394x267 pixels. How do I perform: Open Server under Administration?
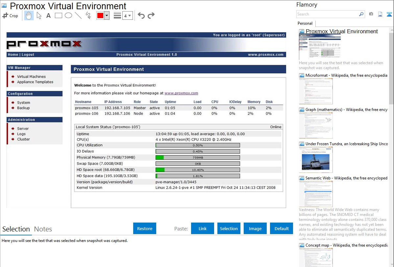pos(23,129)
